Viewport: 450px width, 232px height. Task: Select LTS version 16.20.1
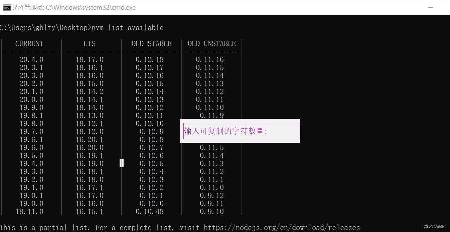pos(90,140)
